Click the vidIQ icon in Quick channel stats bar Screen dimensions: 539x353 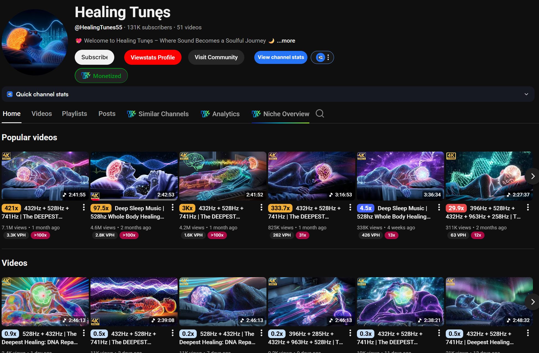point(9,94)
